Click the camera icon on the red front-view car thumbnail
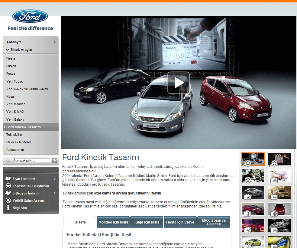Viewport: 297px width, 248px height. [x=274, y=214]
